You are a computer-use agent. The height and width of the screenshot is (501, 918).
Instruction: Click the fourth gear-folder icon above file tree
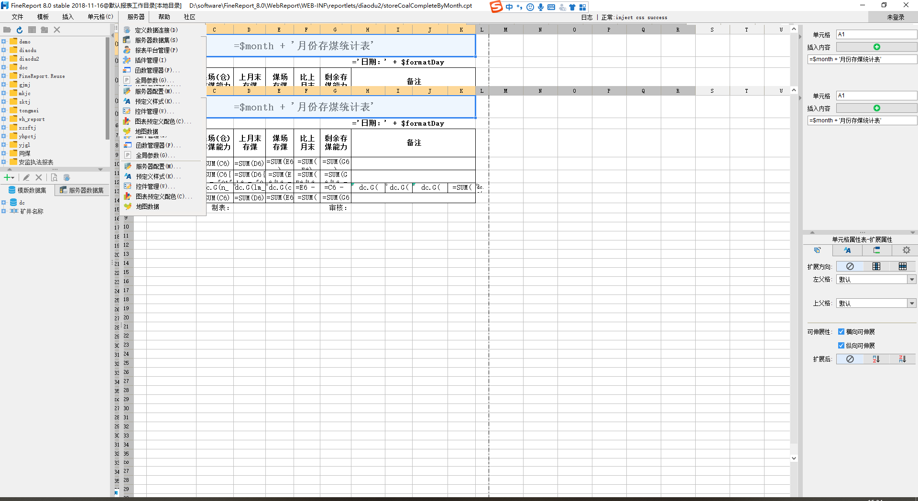click(44, 30)
